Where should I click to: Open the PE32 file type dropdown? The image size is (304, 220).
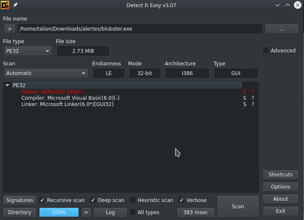[x=27, y=51]
